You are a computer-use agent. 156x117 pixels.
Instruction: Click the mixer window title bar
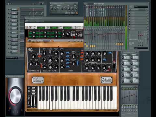point(116,4)
